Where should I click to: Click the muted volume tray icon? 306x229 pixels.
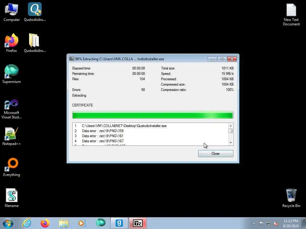(276, 223)
